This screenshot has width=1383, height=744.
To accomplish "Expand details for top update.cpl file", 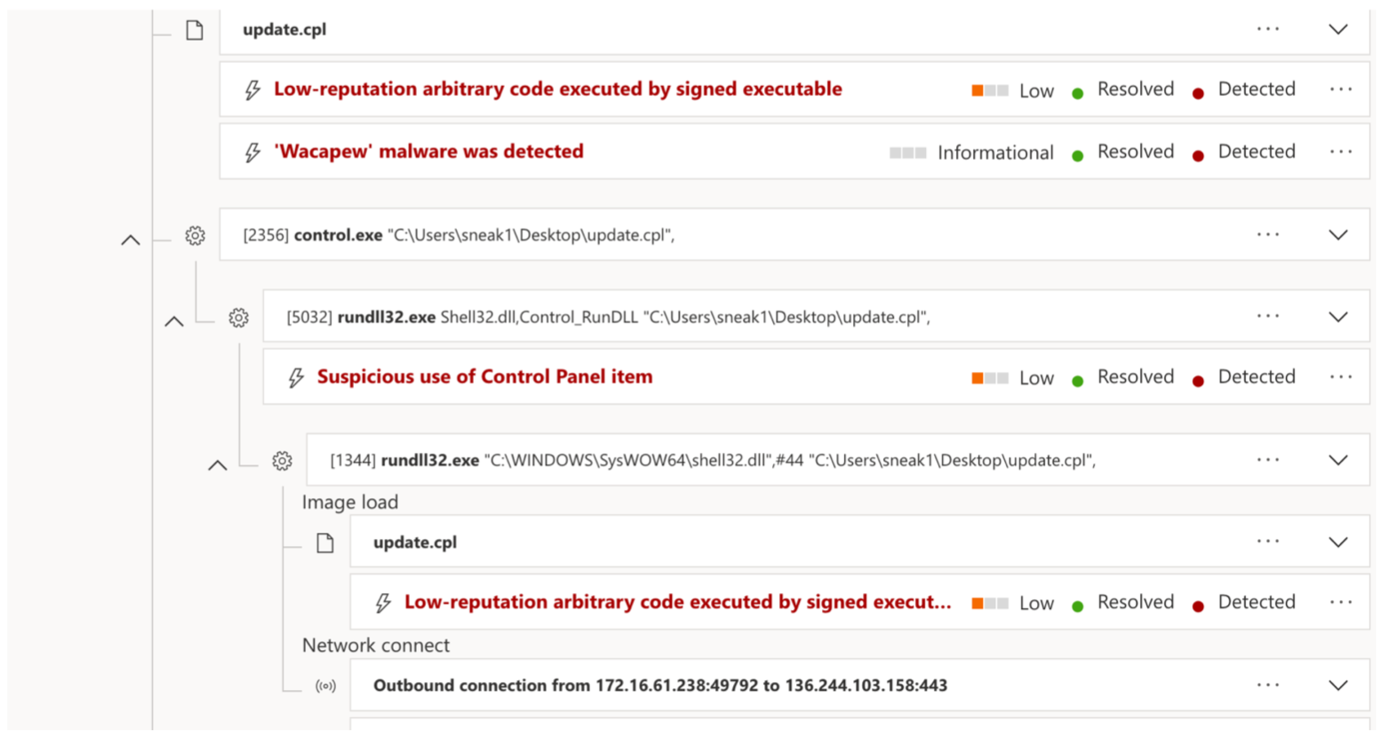I will tap(1338, 29).
